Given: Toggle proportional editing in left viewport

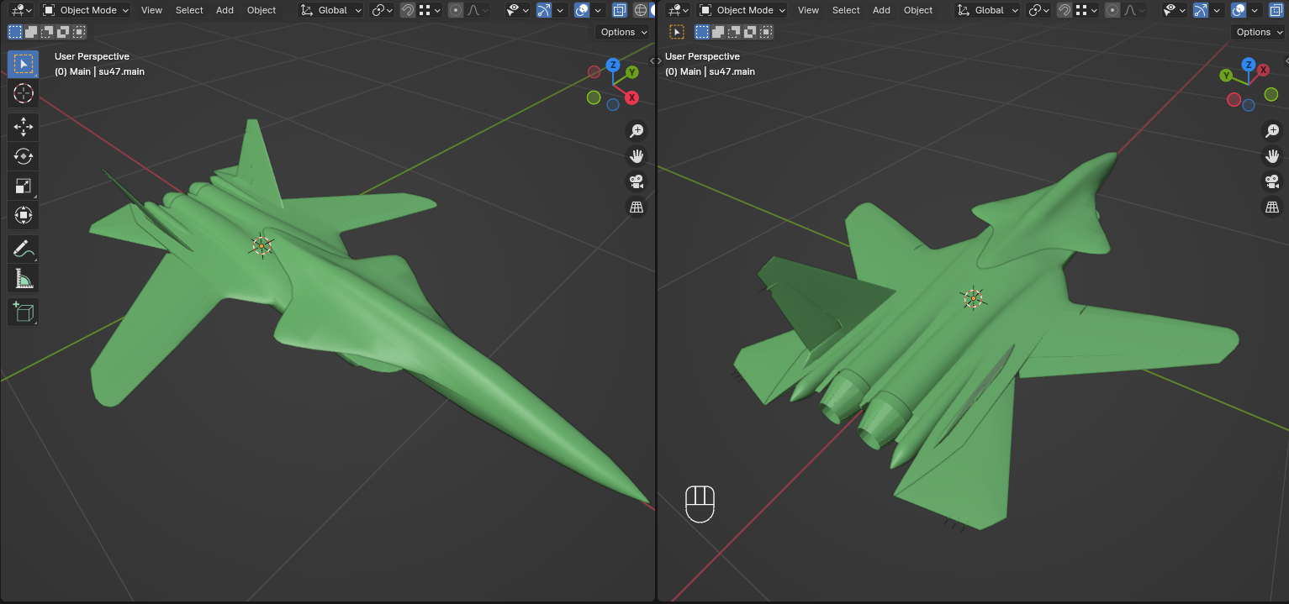Looking at the screenshot, I should [456, 10].
